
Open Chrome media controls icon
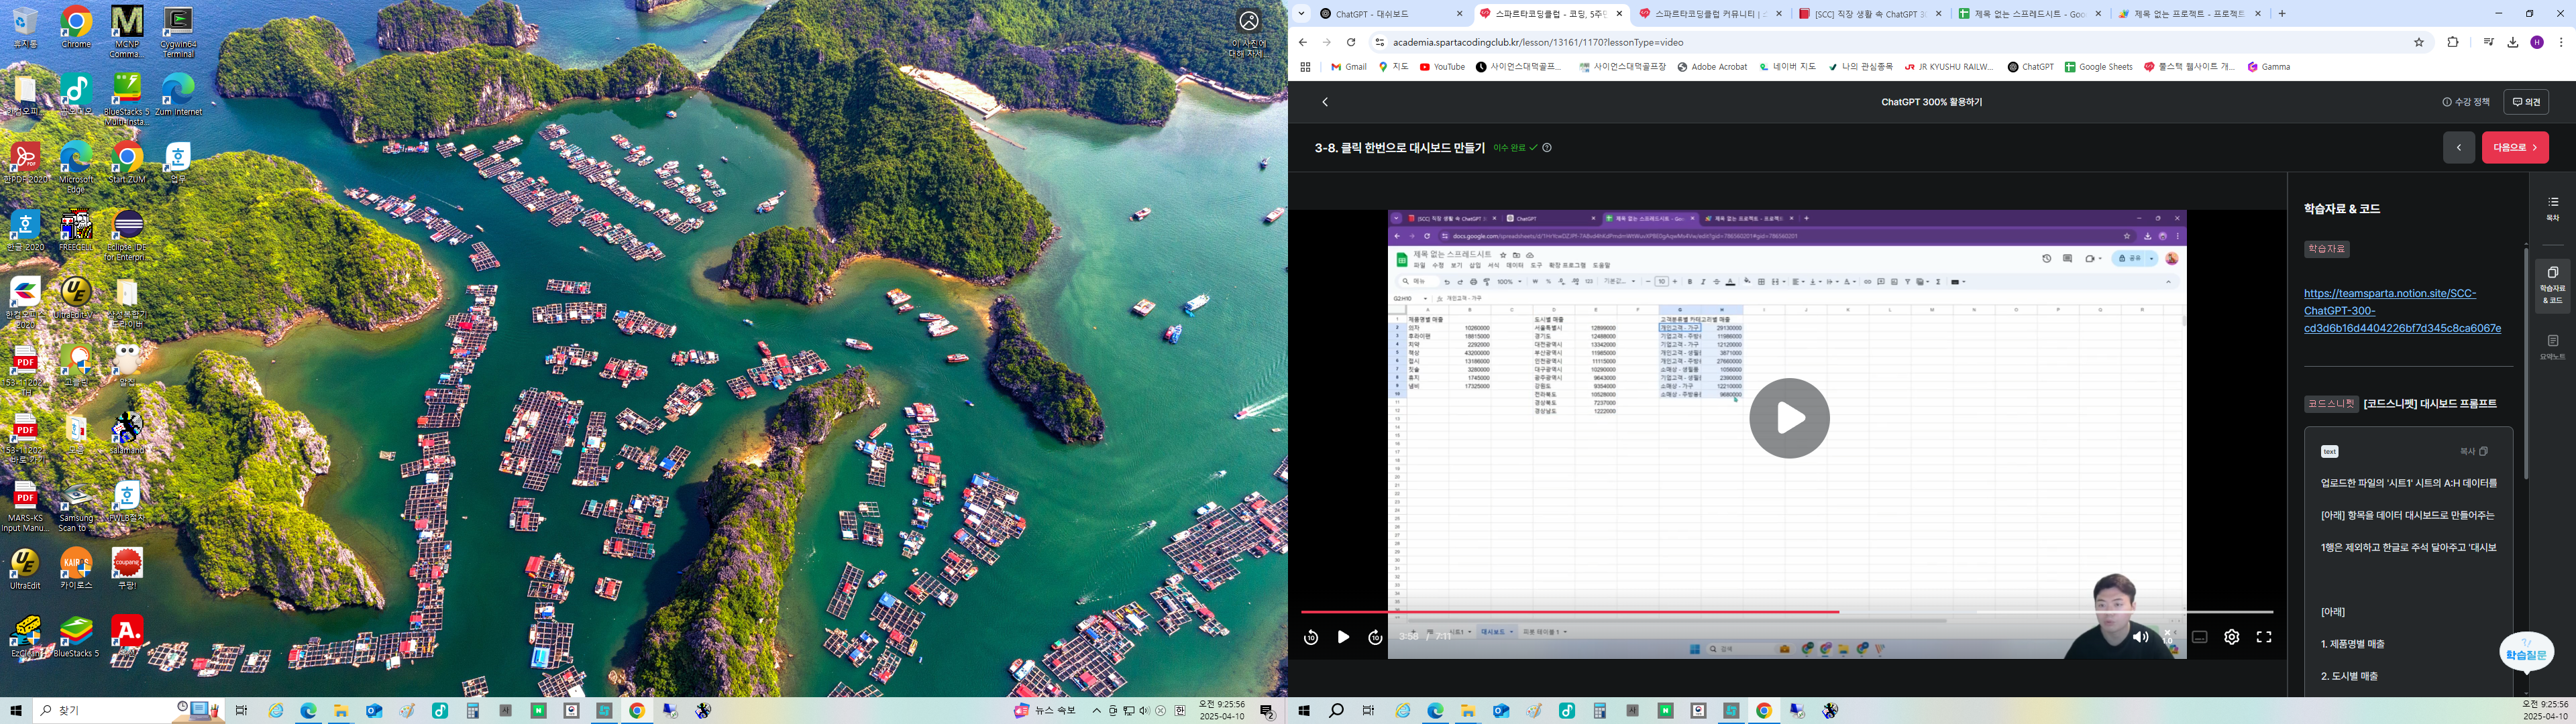[x=2488, y=42]
